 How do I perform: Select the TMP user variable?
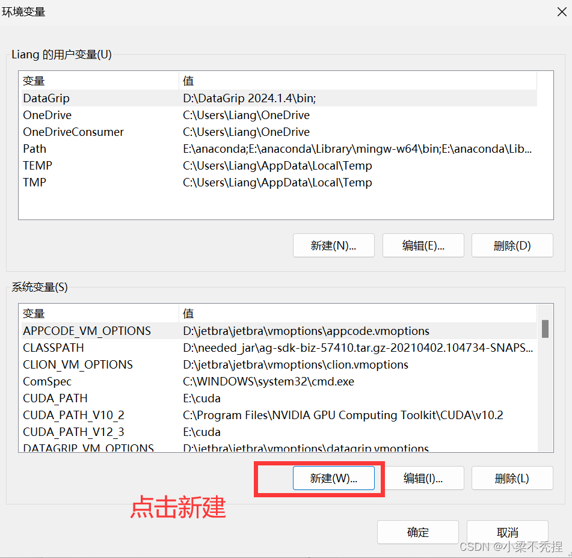[x=279, y=182]
